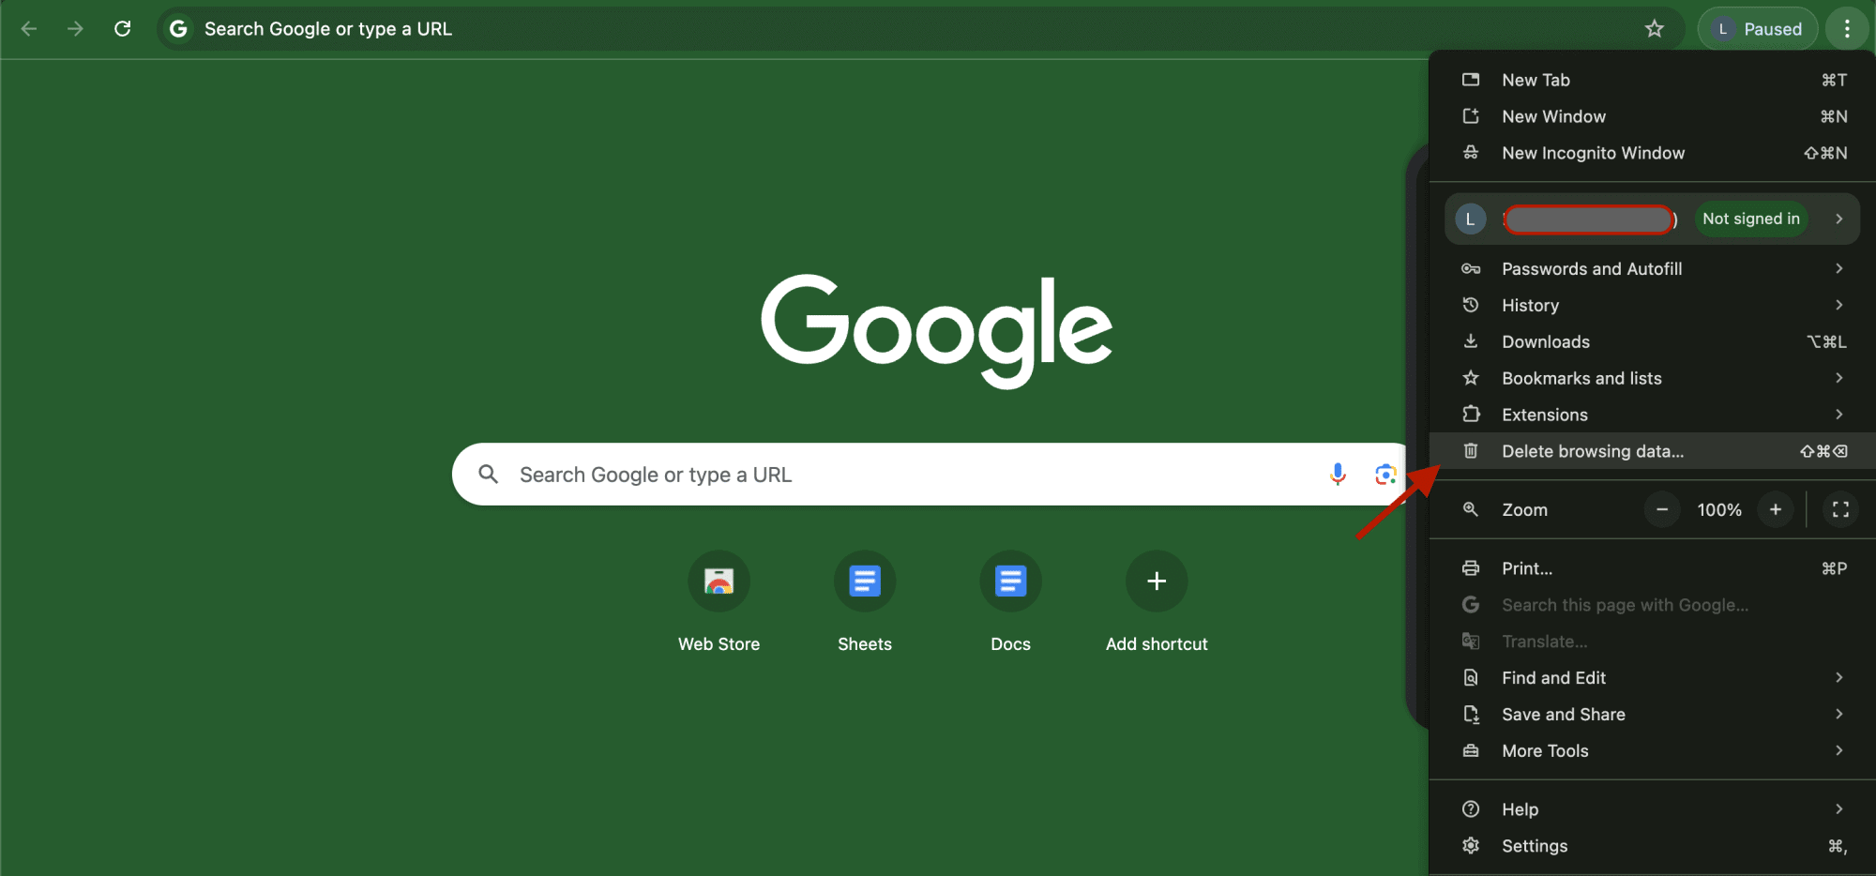Increase zoom with the plus button
Screen dimensions: 1876x876
tap(1776, 509)
